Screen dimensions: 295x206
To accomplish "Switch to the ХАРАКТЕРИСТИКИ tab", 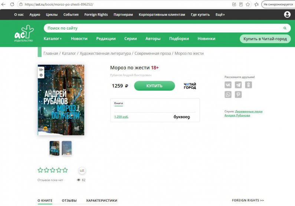I will point(102,200).
